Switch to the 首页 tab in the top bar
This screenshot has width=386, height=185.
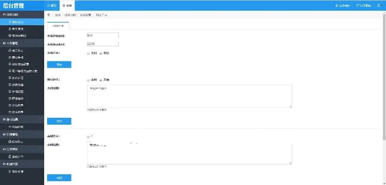pyautogui.click(x=52, y=6)
